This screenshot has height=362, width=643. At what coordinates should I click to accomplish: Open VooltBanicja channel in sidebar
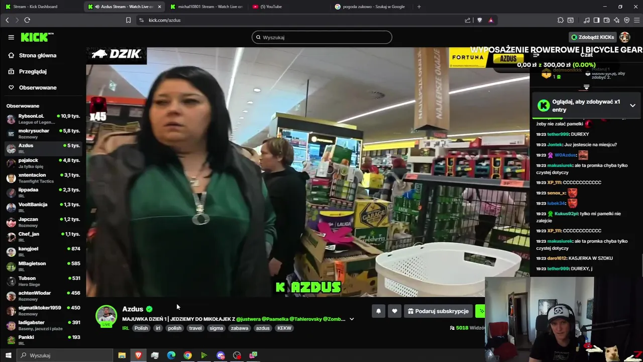43,207
